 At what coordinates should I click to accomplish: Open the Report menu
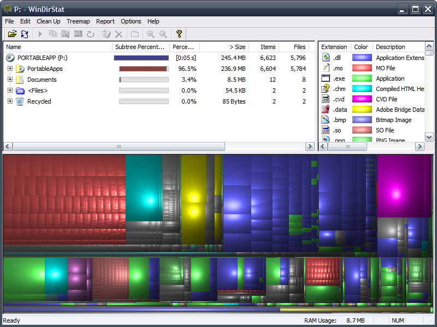click(105, 21)
